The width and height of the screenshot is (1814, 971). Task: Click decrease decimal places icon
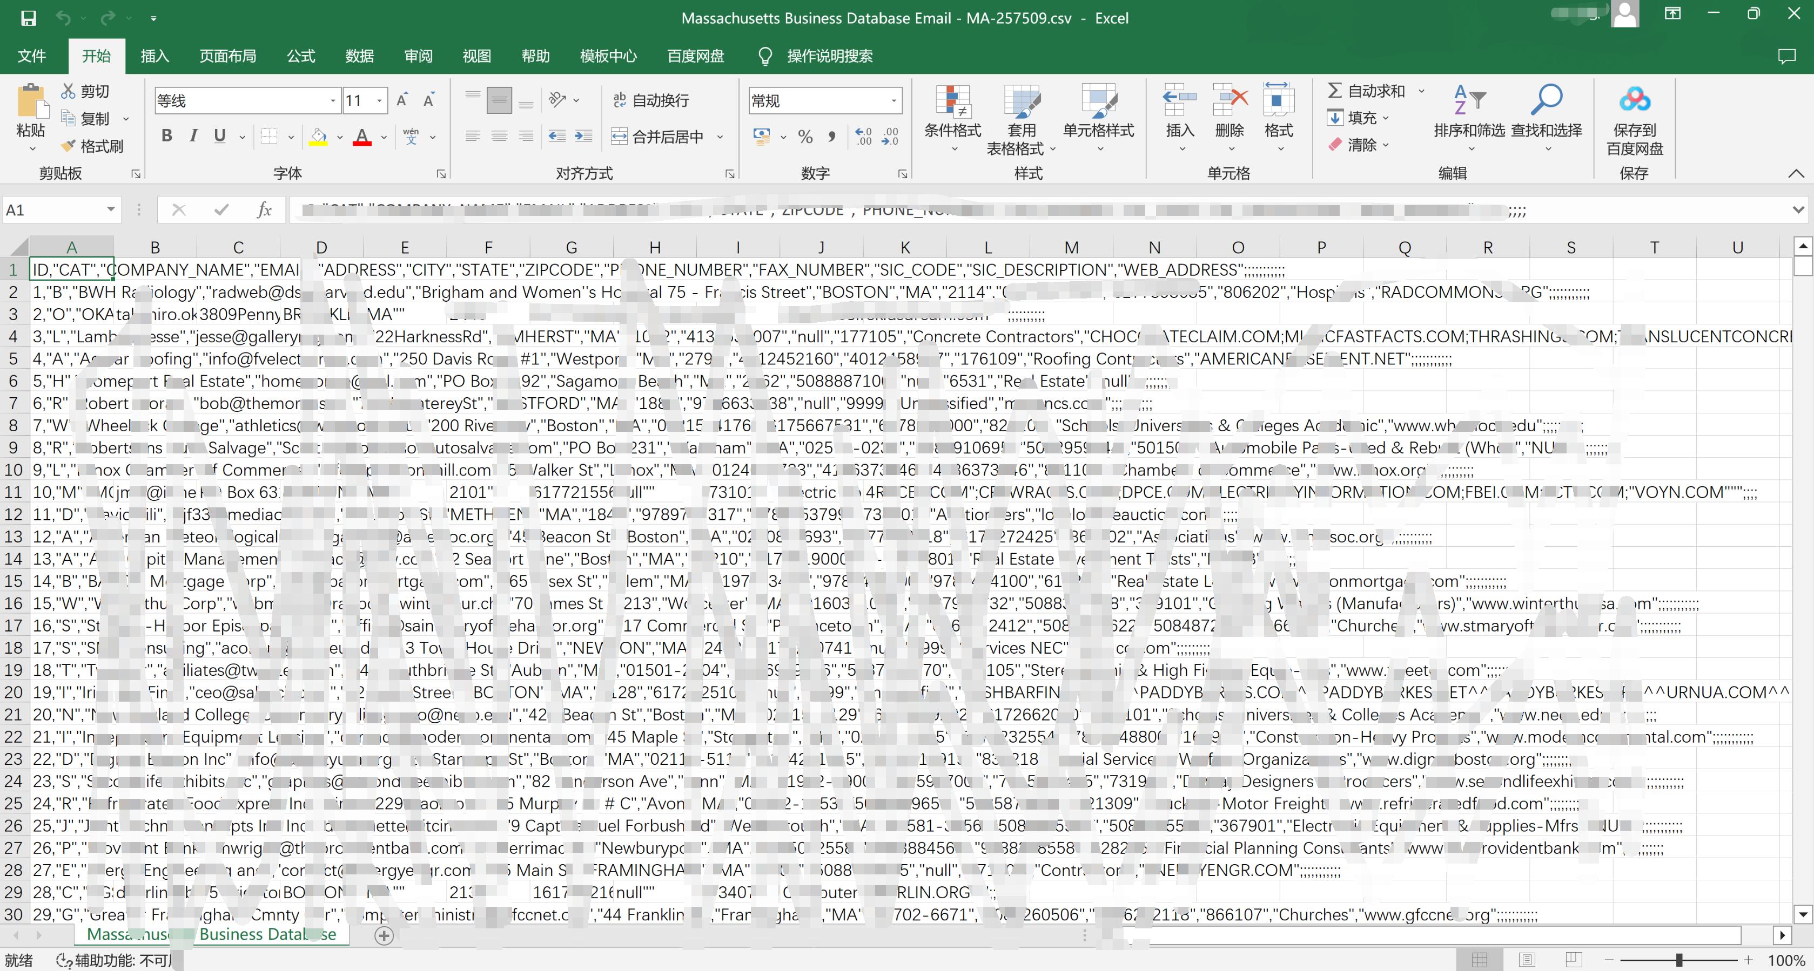[890, 137]
